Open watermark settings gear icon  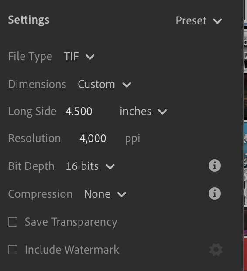(x=216, y=250)
